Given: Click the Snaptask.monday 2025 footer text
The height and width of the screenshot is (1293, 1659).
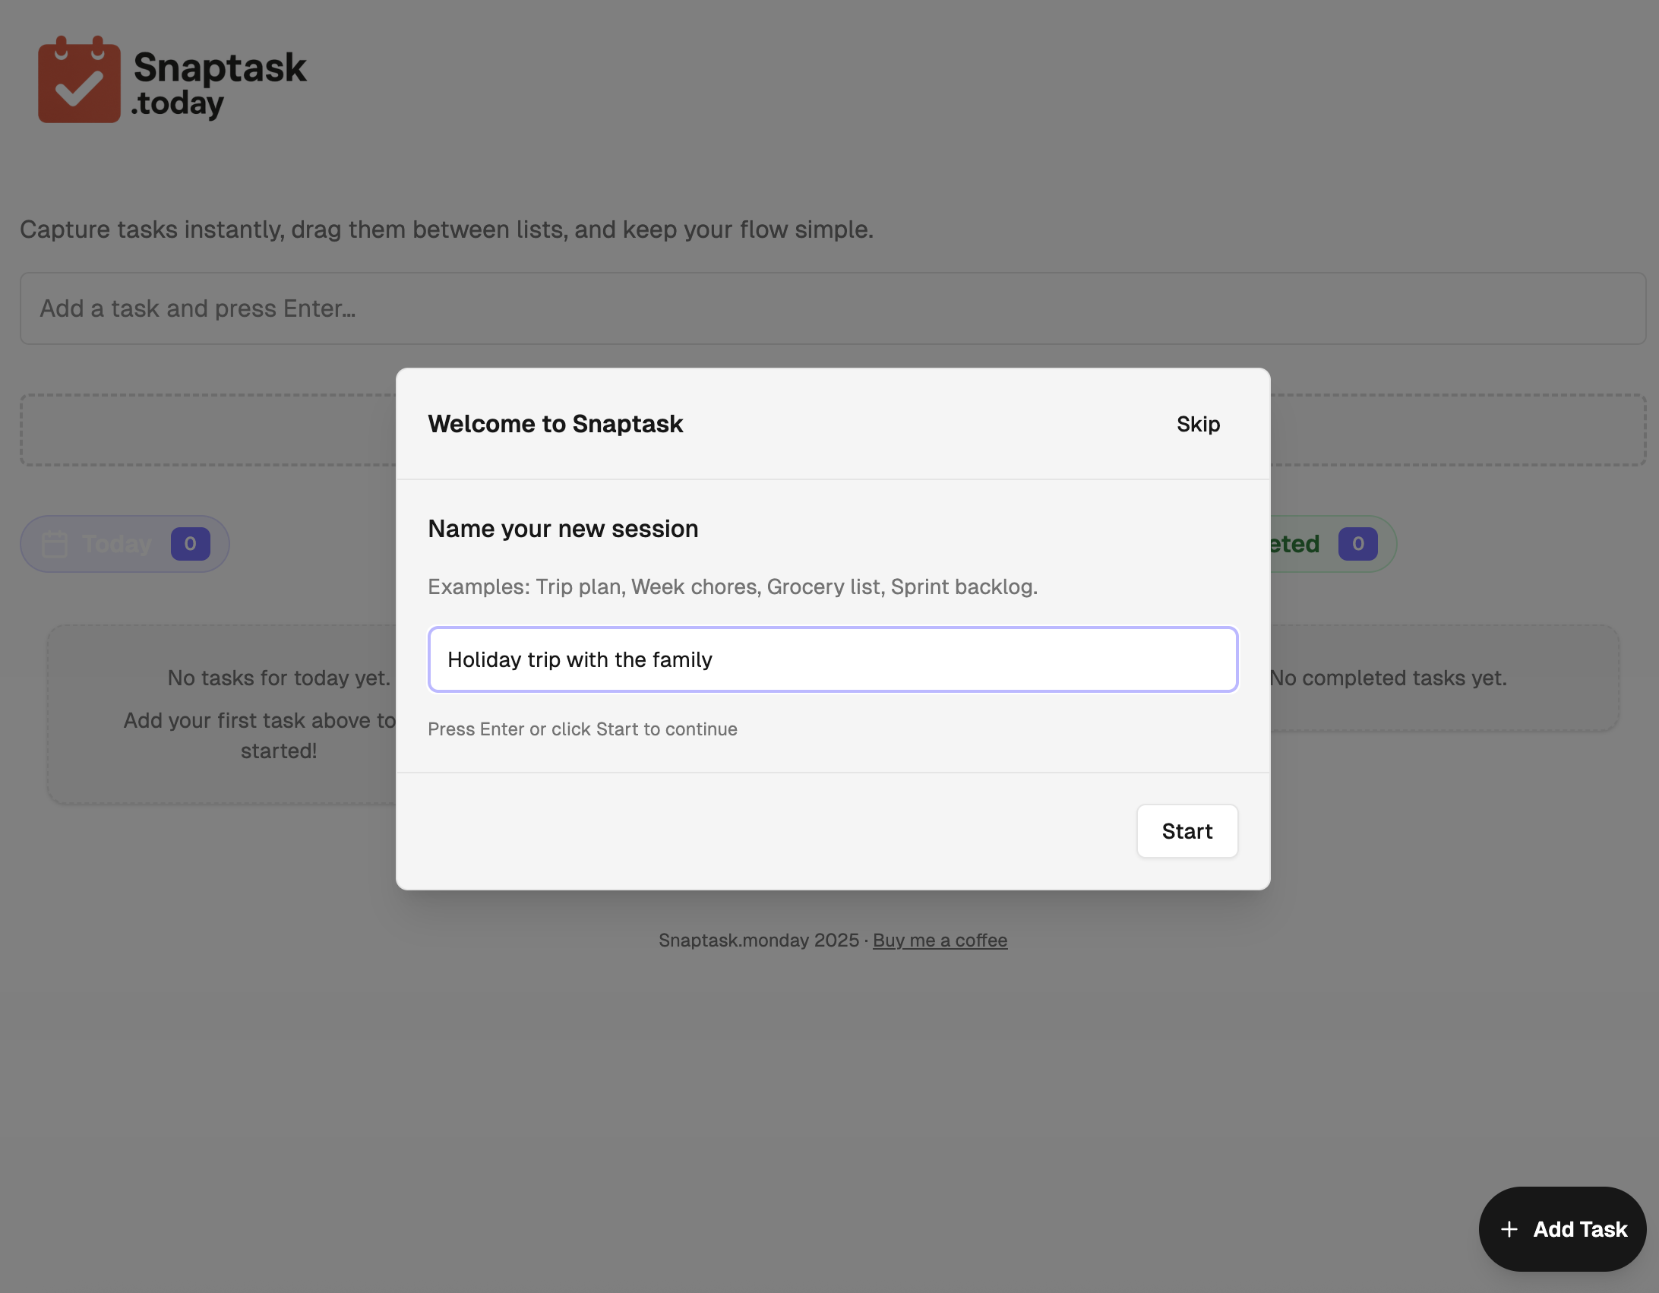Looking at the screenshot, I should 759,941.
